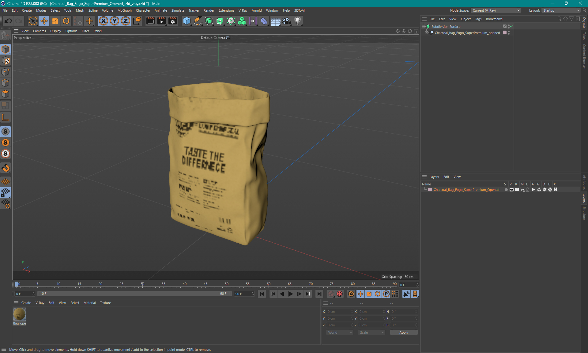Click the Charcoal_Bag layer color swatch
588x353 pixels.
point(430,190)
